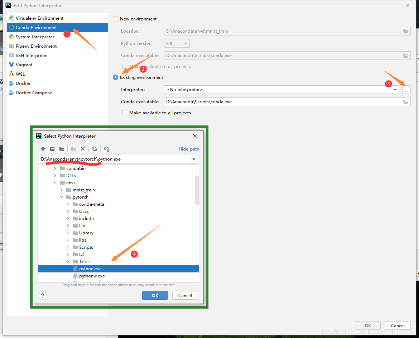The height and width of the screenshot is (338, 419).
Task: Cancel the Select Python Interpreter dialog
Action: click(x=185, y=295)
